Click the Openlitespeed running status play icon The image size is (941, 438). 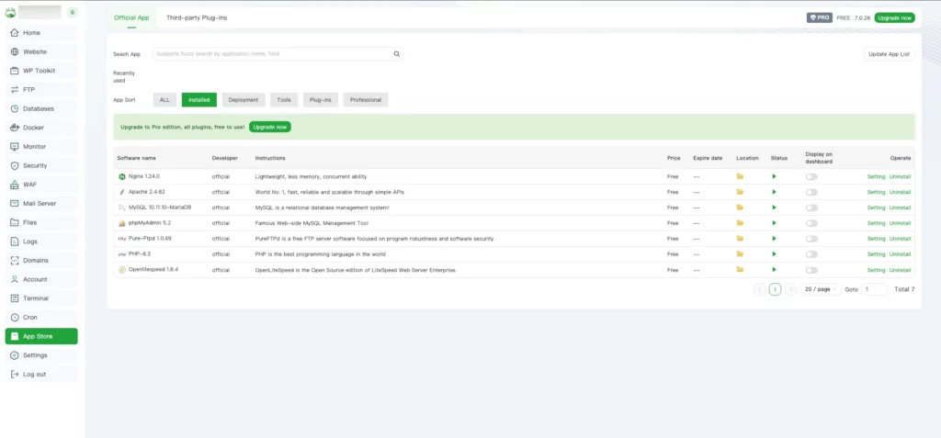[x=774, y=270]
